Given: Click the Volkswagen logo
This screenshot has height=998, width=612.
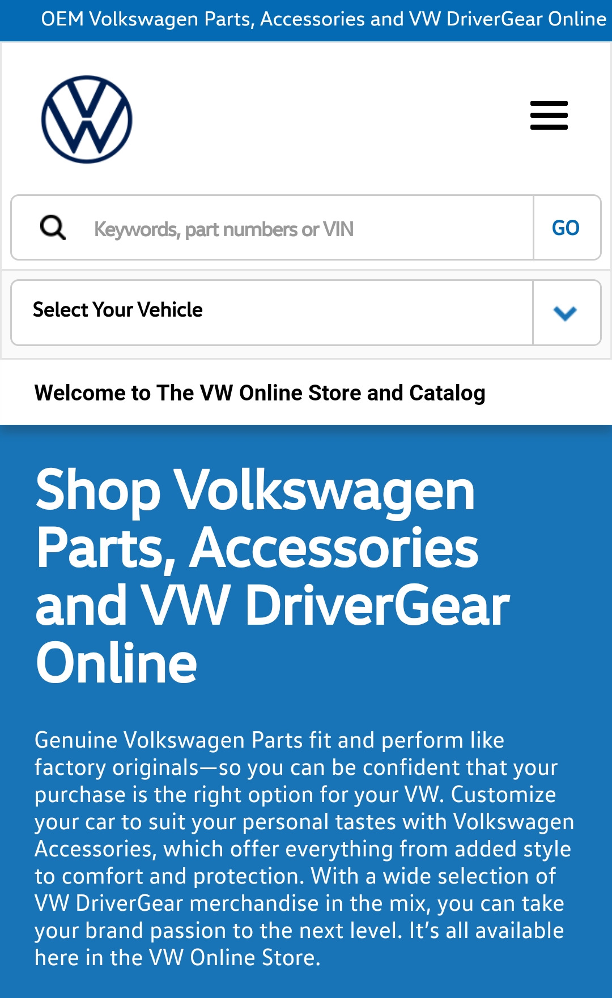Looking at the screenshot, I should tap(87, 120).
